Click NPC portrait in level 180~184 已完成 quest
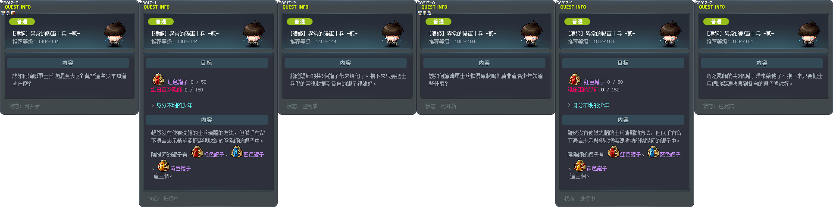Screen dimensions: 833x207 [809, 34]
